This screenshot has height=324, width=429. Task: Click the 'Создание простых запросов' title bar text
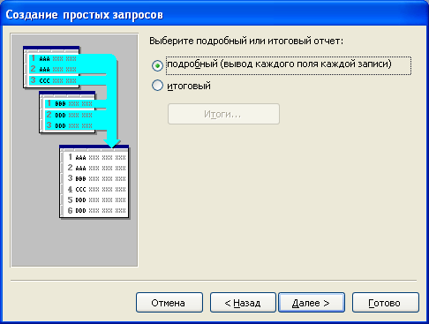coord(84,15)
